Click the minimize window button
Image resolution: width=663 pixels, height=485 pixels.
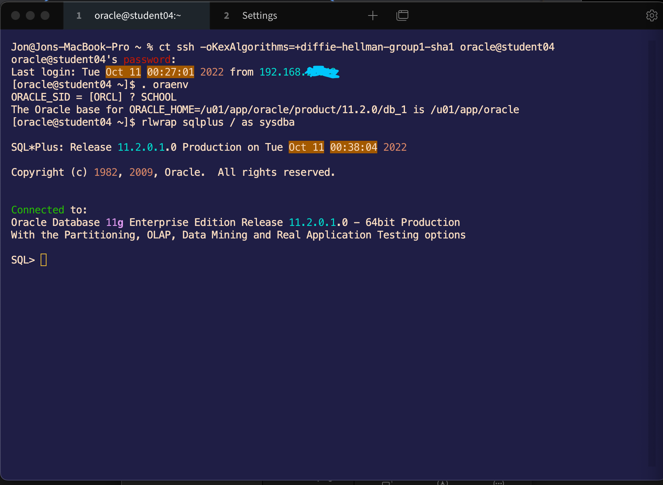(30, 15)
